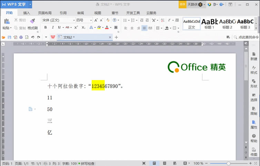Enable justified alignment
260x166 pixels.
click(x=144, y=28)
